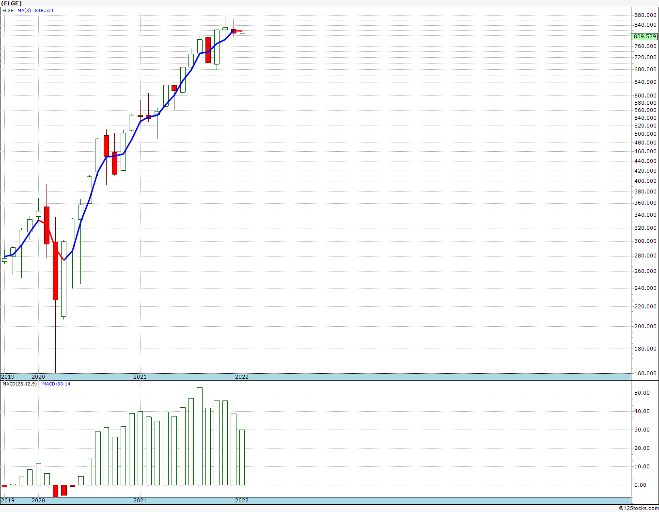This screenshot has width=659, height=512.
Task: Click the MACD:30.14 value readout
Action: [56, 384]
